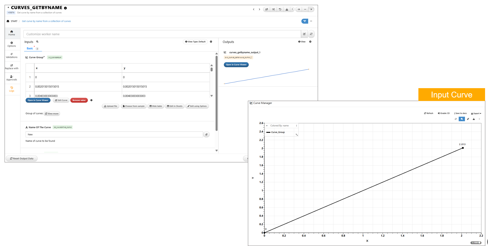Click the Edit using Splines button
The image size is (488, 246).
pos(197,106)
